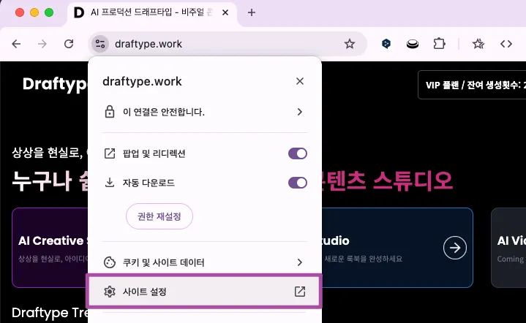This screenshot has width=526, height=323.
Task: Select the AI 프로덕션 드래프타입 browser tab
Action: pos(151,12)
